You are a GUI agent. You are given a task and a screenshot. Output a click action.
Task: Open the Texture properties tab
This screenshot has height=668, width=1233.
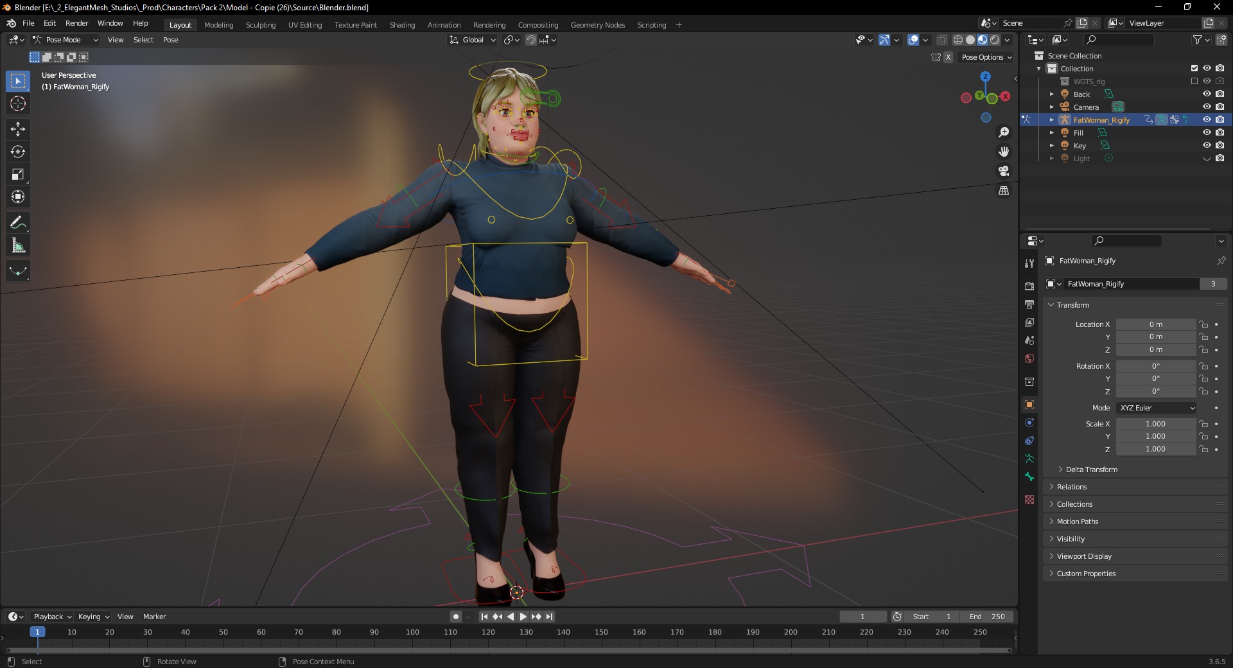click(1029, 500)
